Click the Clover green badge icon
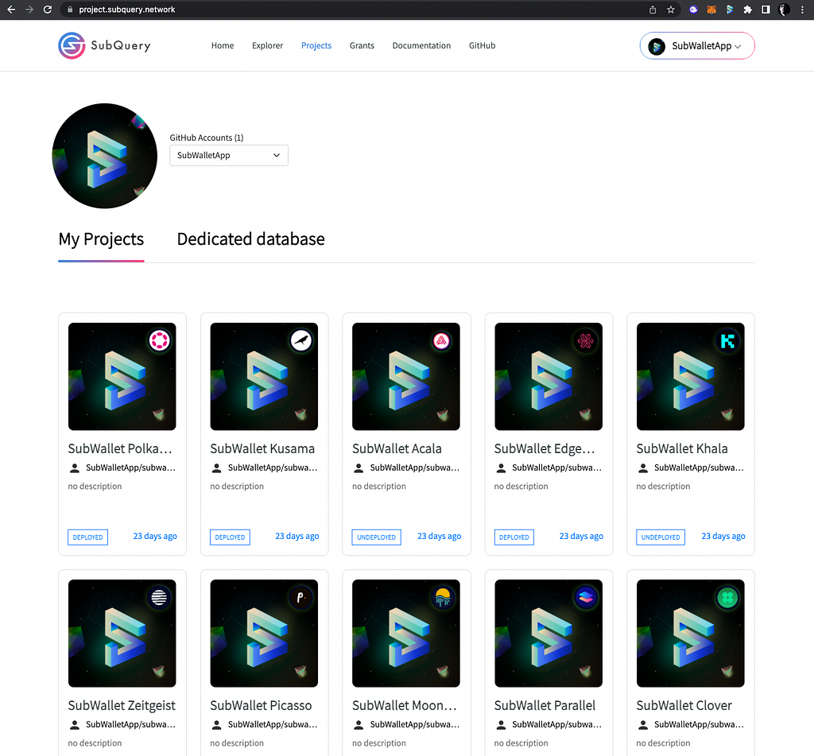Viewport: 814px width, 756px height. point(727,598)
